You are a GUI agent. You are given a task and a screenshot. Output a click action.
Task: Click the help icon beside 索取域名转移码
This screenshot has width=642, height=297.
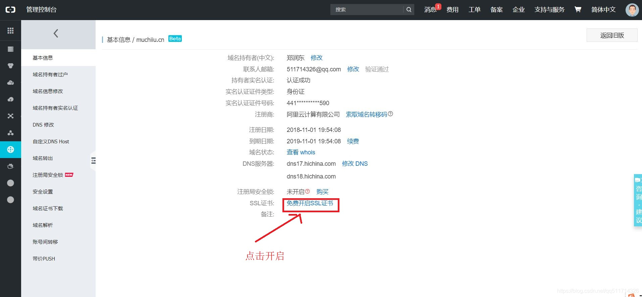(390, 114)
